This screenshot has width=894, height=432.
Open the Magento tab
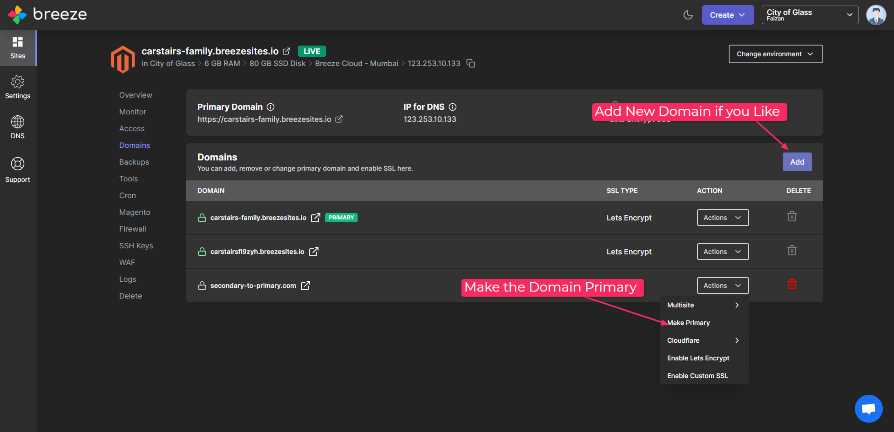pyautogui.click(x=135, y=212)
